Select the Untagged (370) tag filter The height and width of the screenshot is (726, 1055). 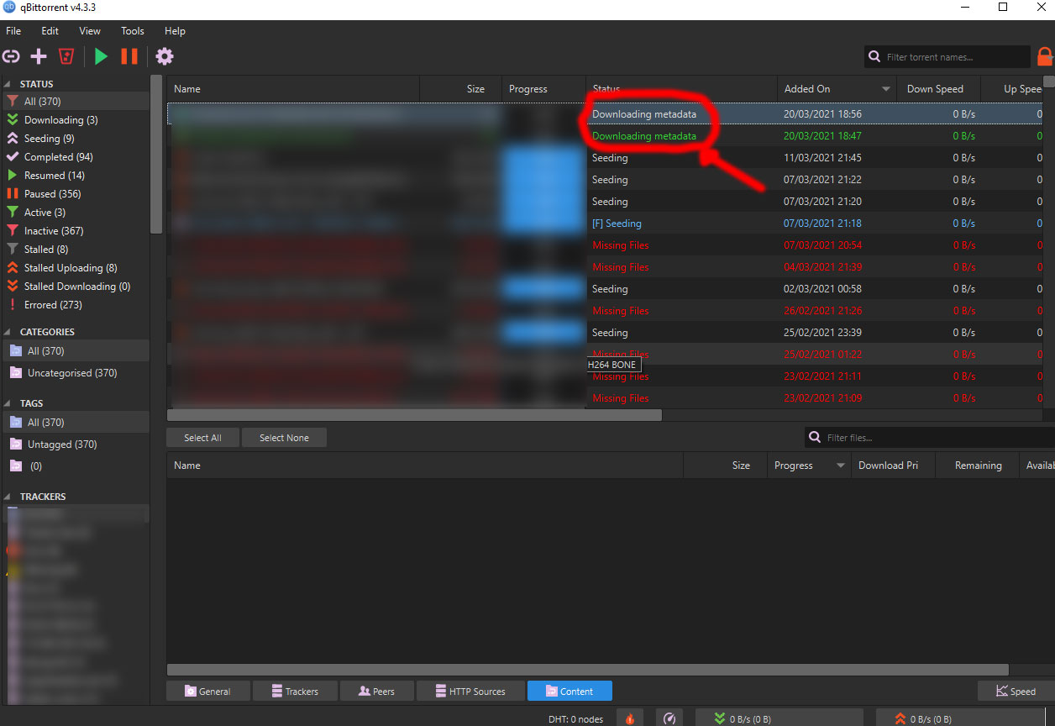coord(75,445)
